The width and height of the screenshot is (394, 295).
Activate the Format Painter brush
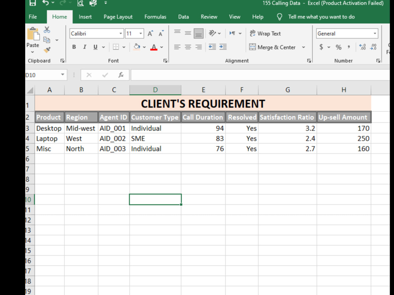tap(47, 50)
